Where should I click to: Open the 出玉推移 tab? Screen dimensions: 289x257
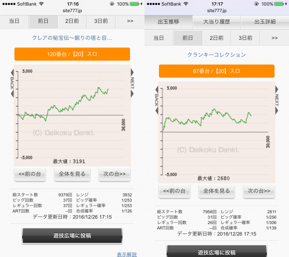[x=168, y=22]
